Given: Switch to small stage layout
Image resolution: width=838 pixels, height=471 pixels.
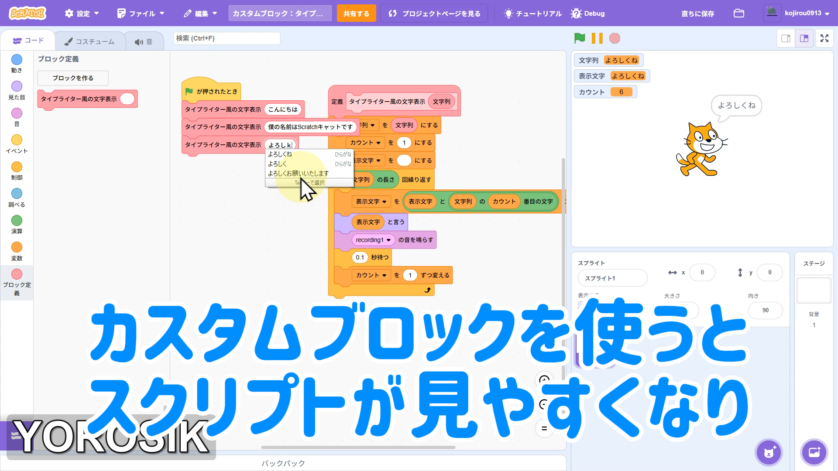Looking at the screenshot, I should click(786, 38).
